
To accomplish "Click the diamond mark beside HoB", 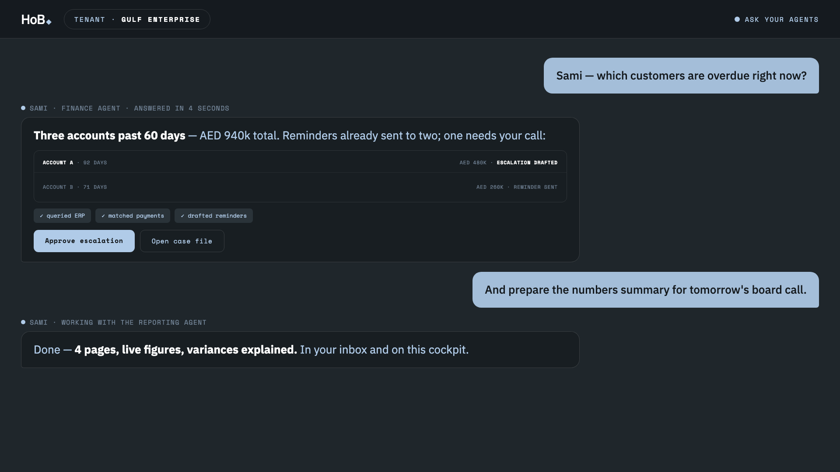I will point(49,22).
